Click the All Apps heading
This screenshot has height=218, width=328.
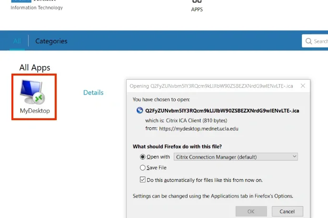(35, 67)
